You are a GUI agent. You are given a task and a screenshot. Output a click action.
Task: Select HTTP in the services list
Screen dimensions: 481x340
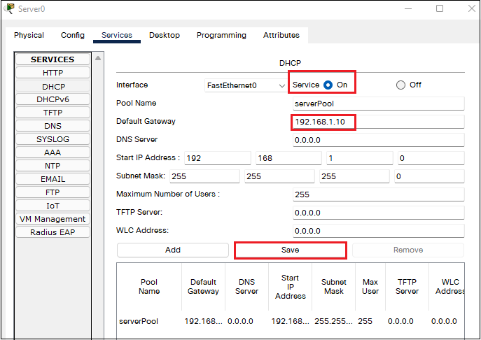tap(53, 73)
